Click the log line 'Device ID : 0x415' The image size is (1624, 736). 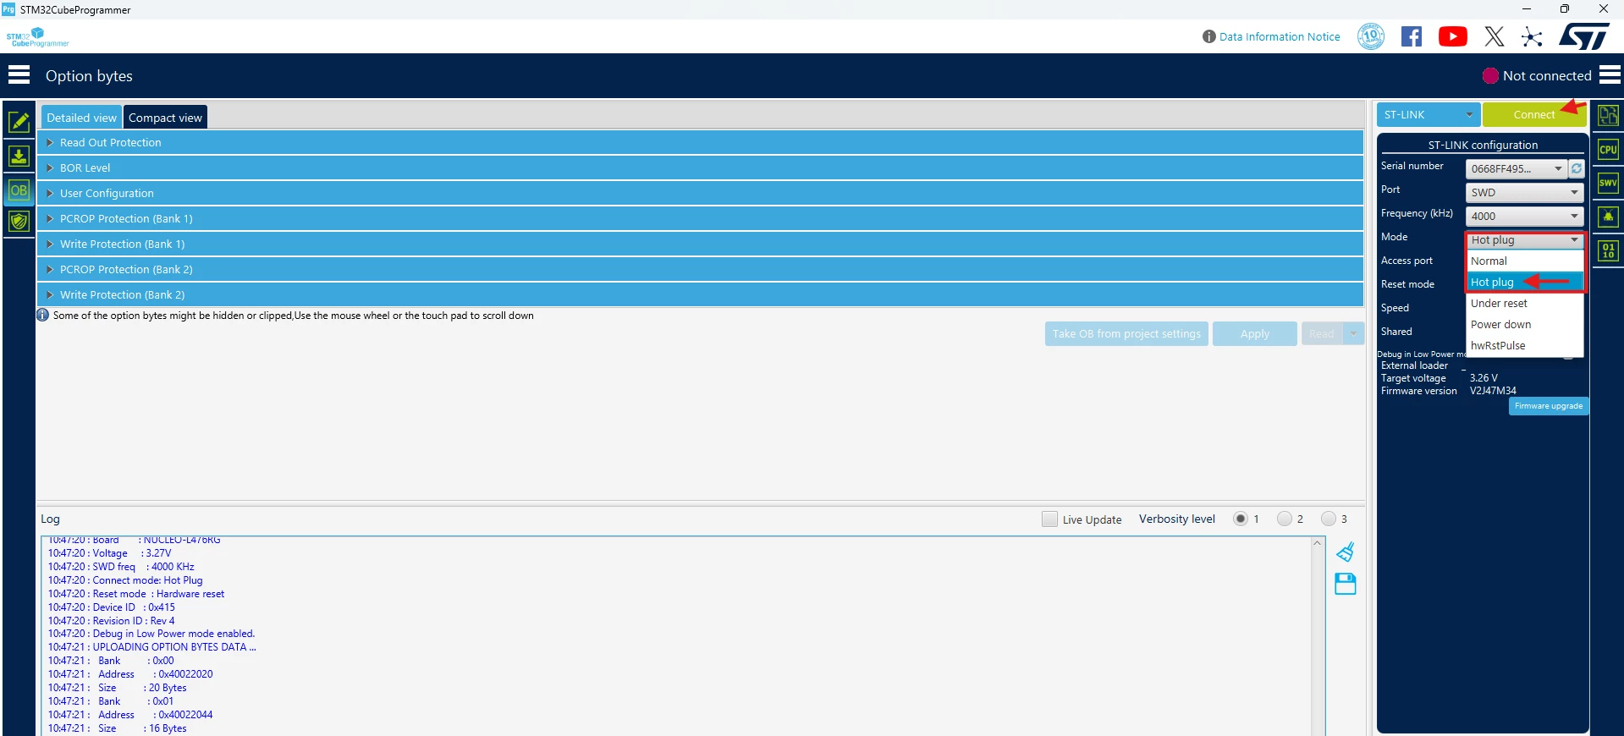(112, 607)
